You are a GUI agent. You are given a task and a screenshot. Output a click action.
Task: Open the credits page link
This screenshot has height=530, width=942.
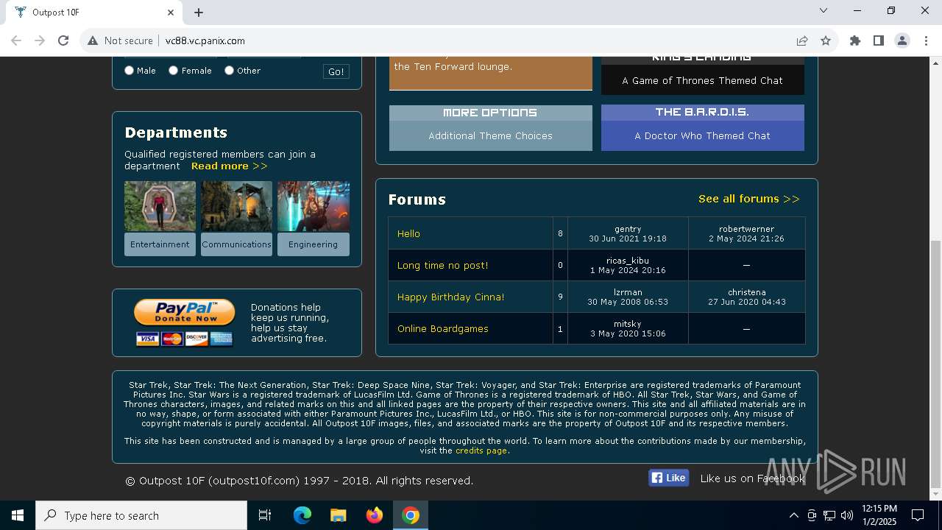click(x=481, y=451)
